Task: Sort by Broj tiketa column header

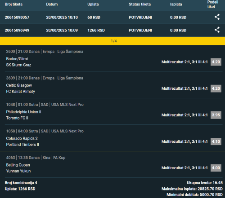Action: point(13,4)
